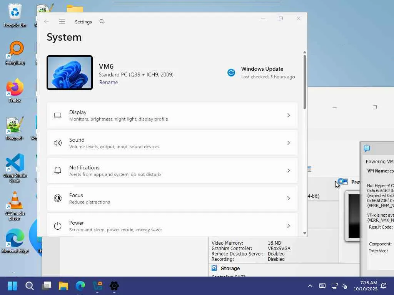Open the Settings hamburger navigation menu

62,22
